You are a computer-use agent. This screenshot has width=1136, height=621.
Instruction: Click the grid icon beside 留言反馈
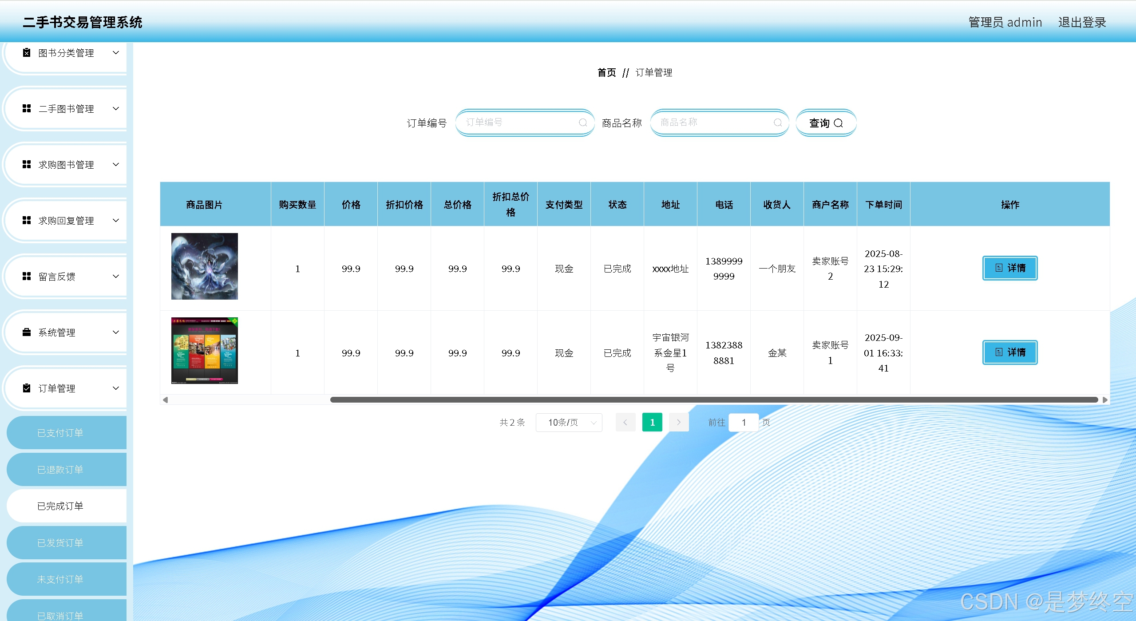tap(27, 276)
